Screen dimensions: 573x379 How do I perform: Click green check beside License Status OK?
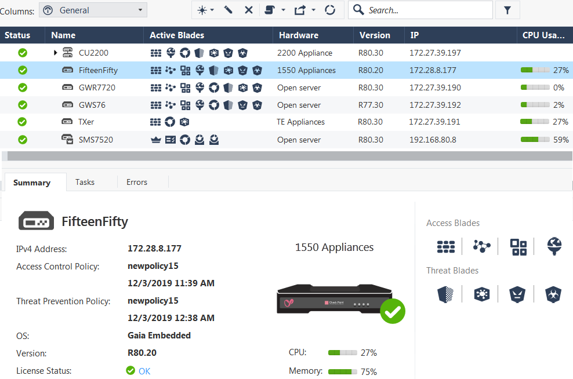pos(130,371)
